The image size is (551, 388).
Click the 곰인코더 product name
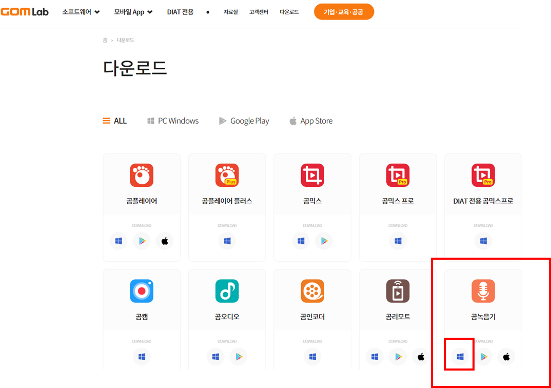pyautogui.click(x=312, y=317)
